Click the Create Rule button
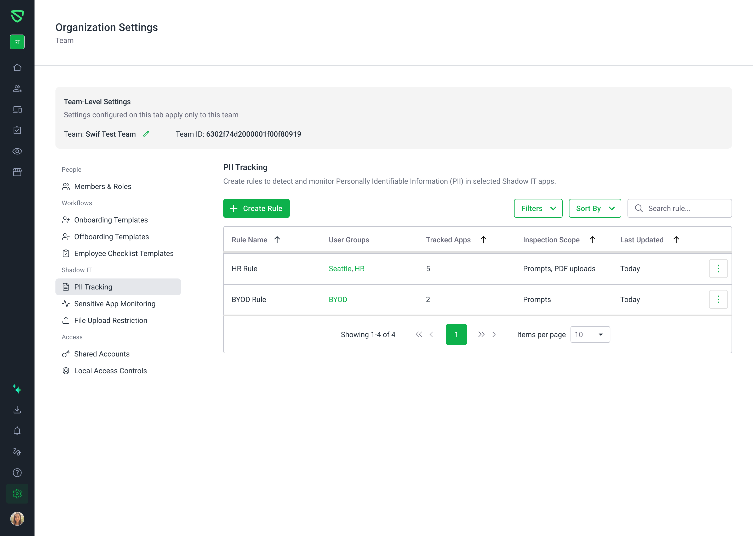Image resolution: width=753 pixels, height=536 pixels. click(x=256, y=208)
